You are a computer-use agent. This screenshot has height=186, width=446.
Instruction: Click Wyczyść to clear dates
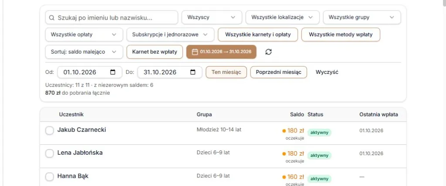click(327, 72)
